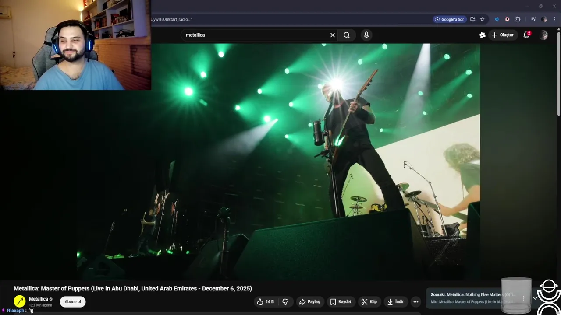Open more actions three-dot button under video
Screen dimensions: 561x315
pos(416,302)
